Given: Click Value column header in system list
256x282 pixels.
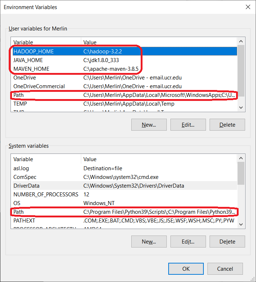Looking at the screenshot, I should tap(159, 159).
